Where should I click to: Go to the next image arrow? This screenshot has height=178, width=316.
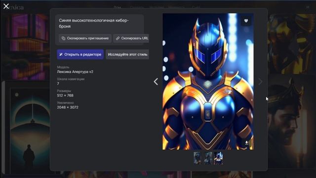click(x=260, y=82)
